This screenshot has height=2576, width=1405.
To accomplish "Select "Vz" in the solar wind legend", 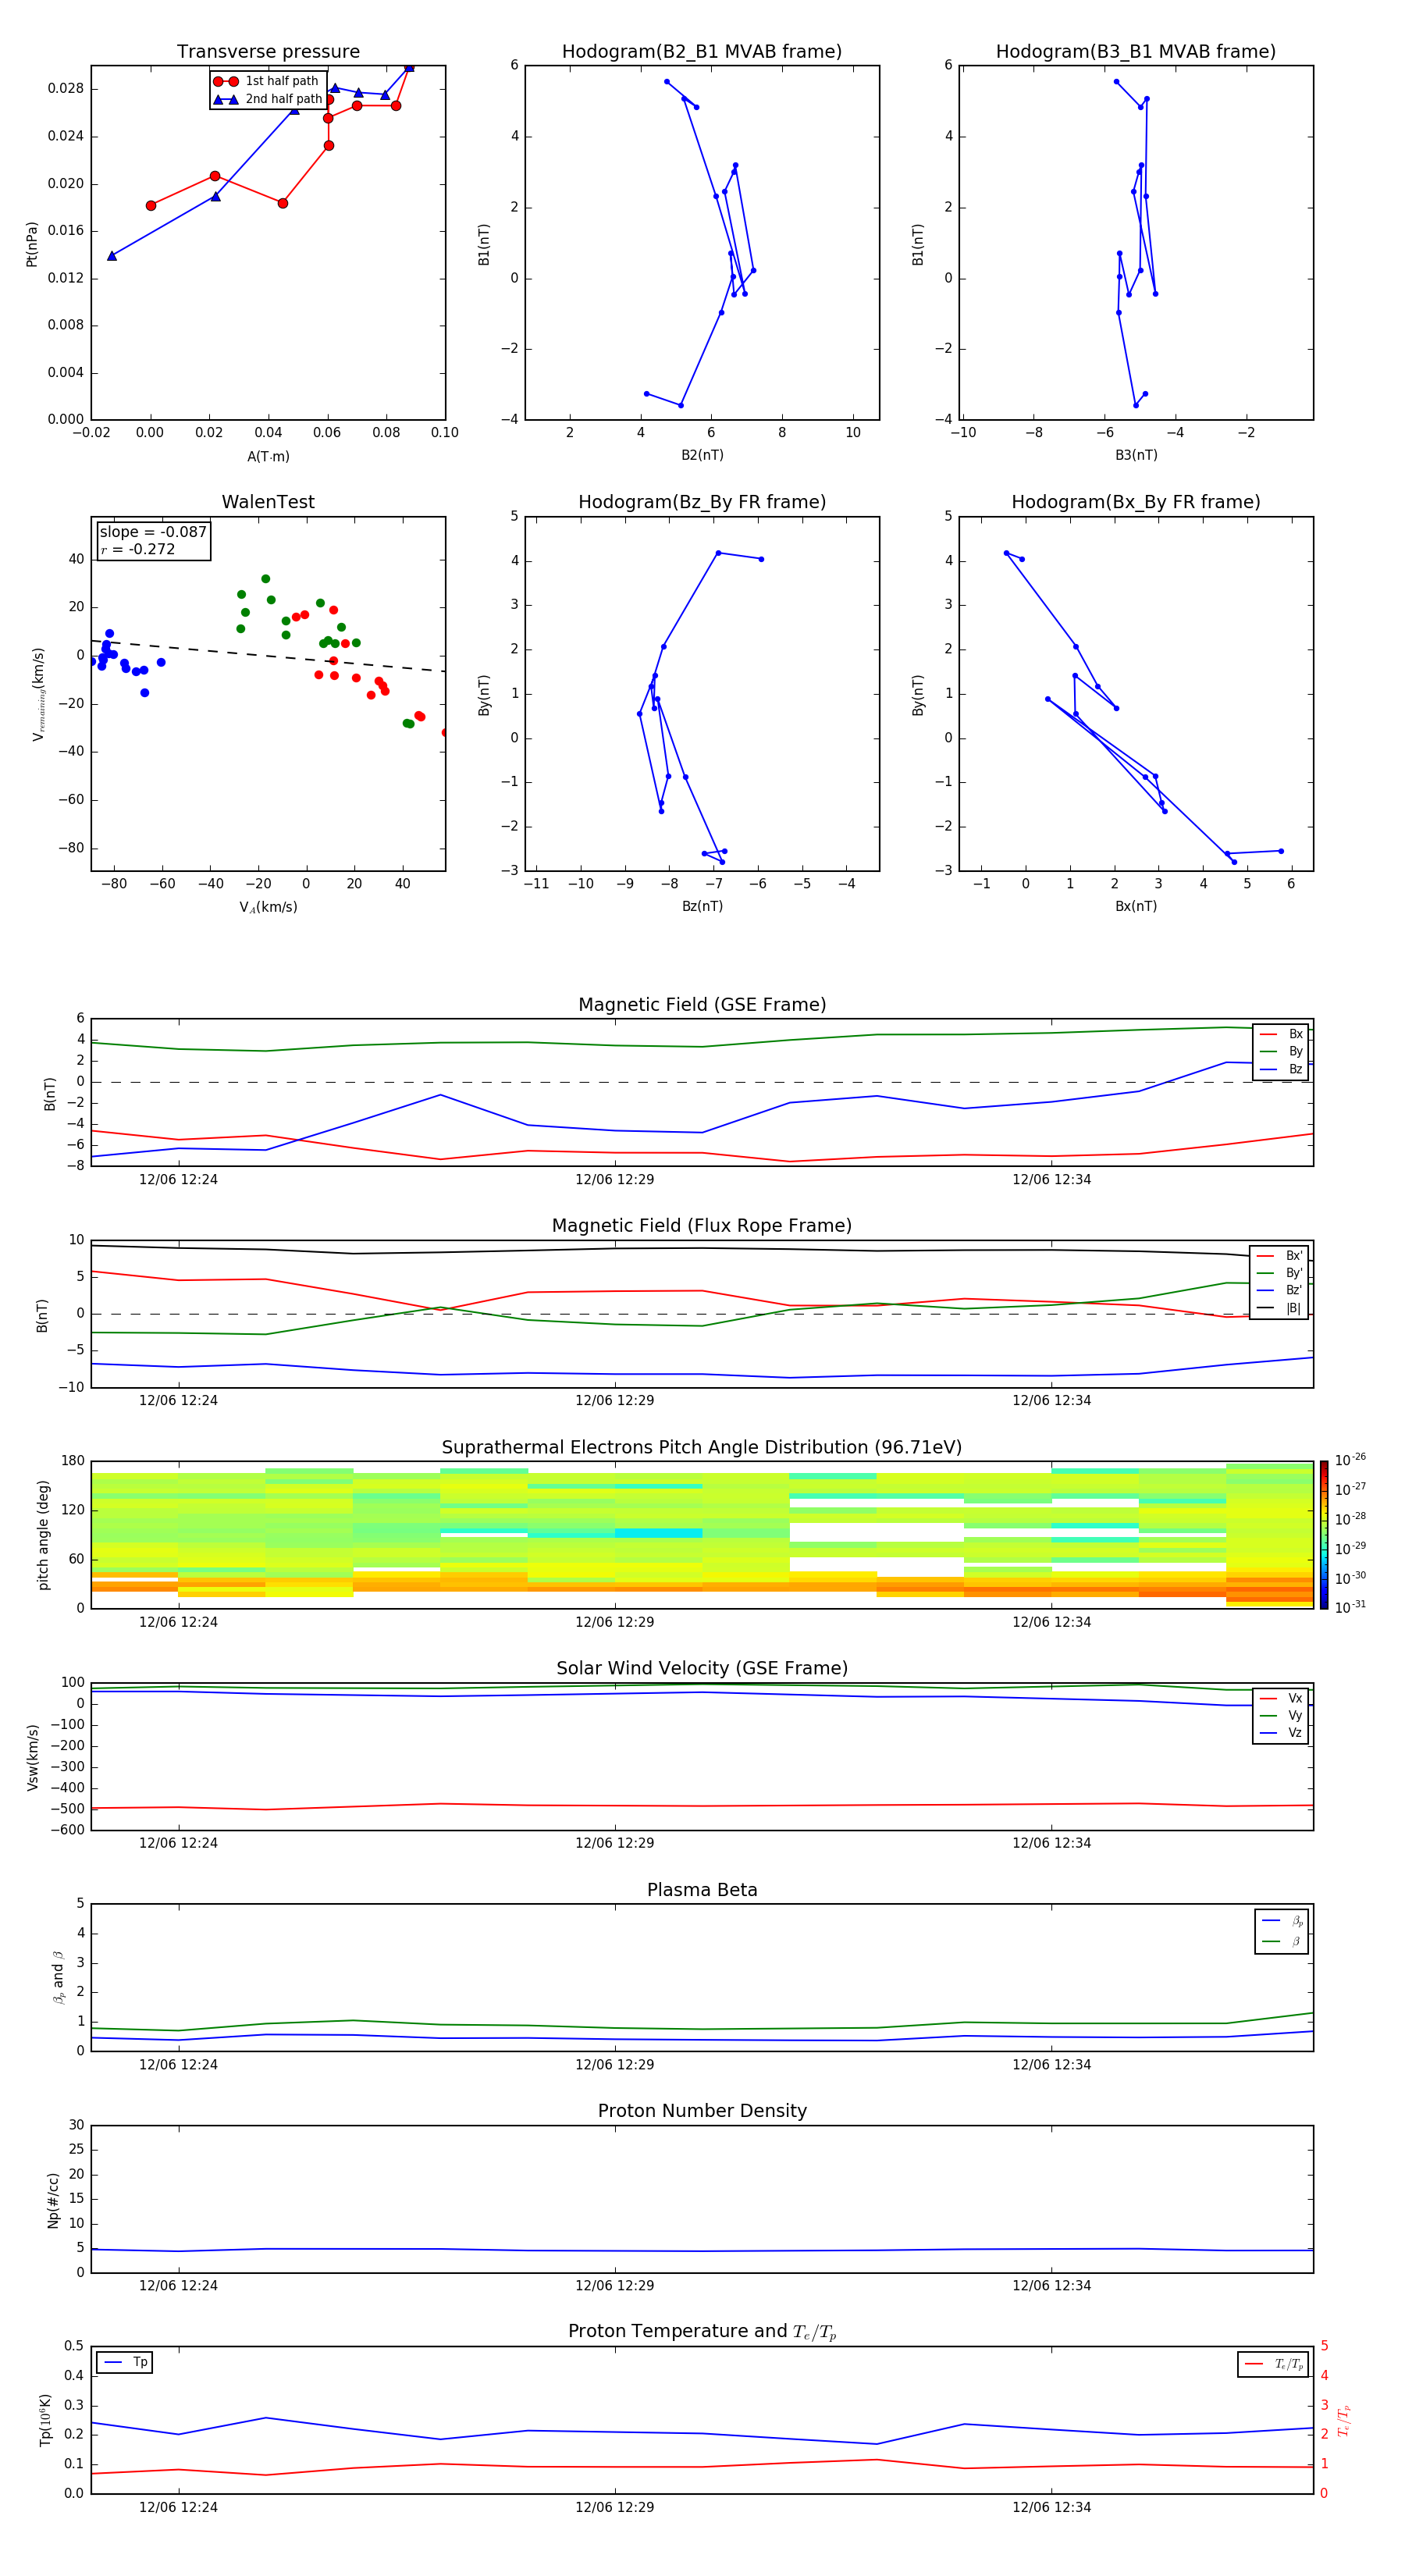I will coord(1282,1733).
